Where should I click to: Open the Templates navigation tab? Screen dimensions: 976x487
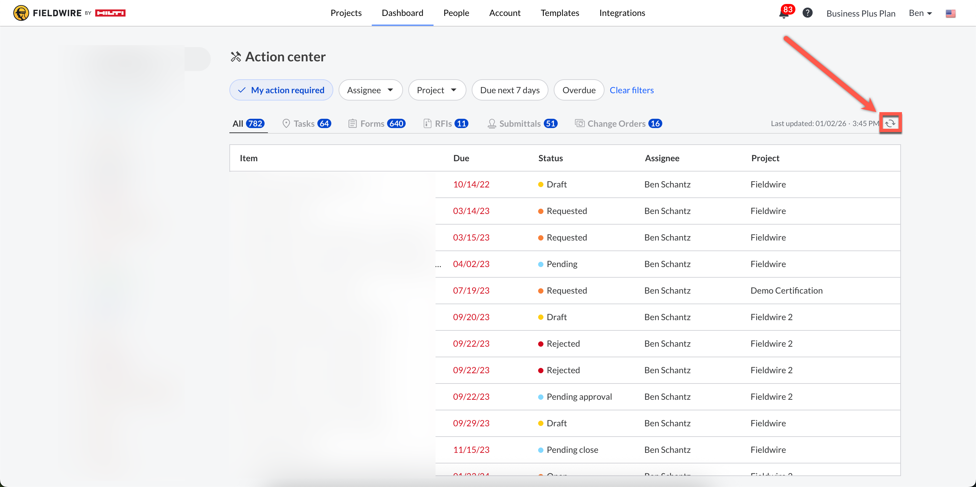tap(560, 13)
